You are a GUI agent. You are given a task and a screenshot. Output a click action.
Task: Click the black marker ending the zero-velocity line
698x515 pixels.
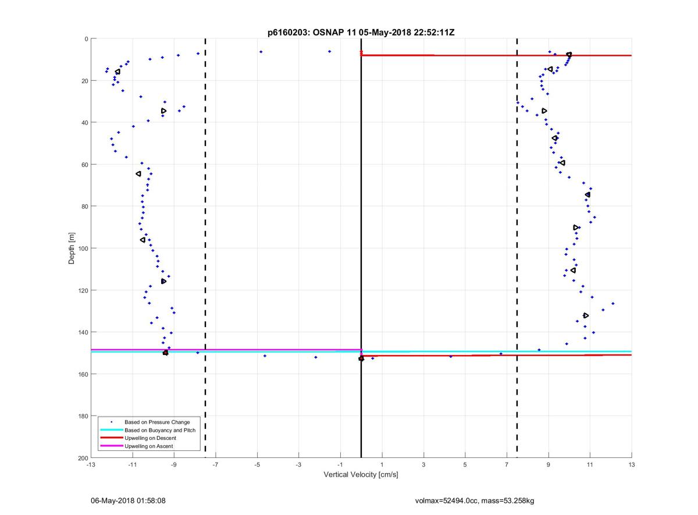[x=361, y=358]
